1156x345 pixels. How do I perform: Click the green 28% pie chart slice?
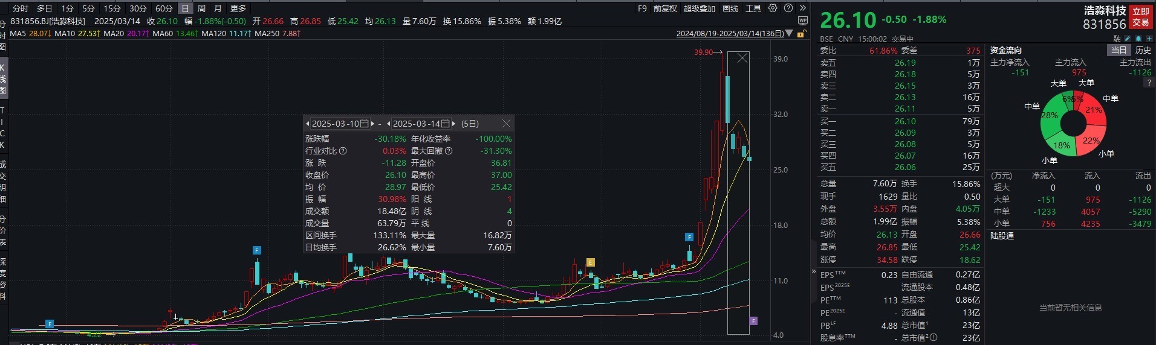pos(1050,116)
